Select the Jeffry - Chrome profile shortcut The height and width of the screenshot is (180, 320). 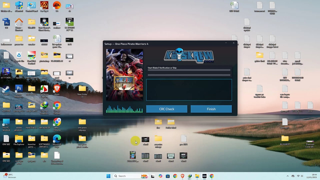tap(57, 125)
